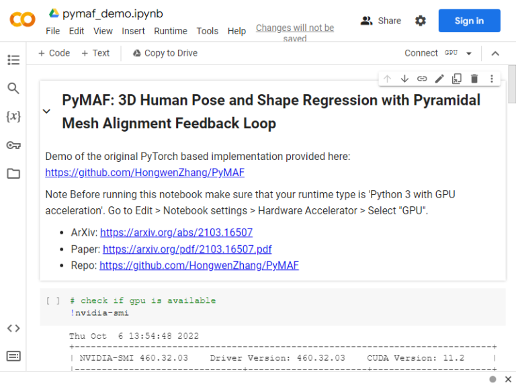Click Copy to Drive
The image size is (516, 387).
click(165, 53)
